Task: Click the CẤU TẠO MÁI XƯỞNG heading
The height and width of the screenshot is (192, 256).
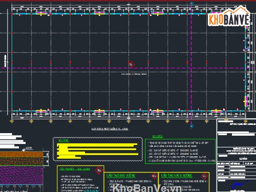Action: [121, 176]
